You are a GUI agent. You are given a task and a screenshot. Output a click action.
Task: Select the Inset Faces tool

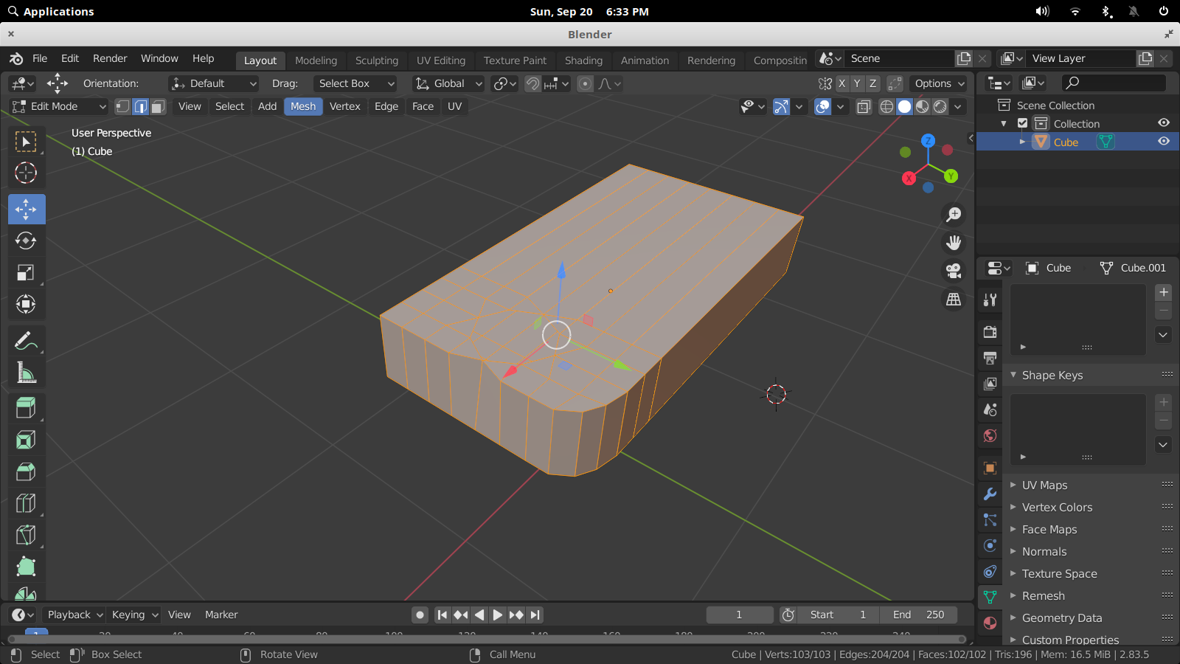tap(26, 440)
